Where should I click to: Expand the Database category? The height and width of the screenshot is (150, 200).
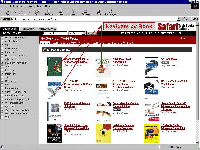(x=2, y=52)
